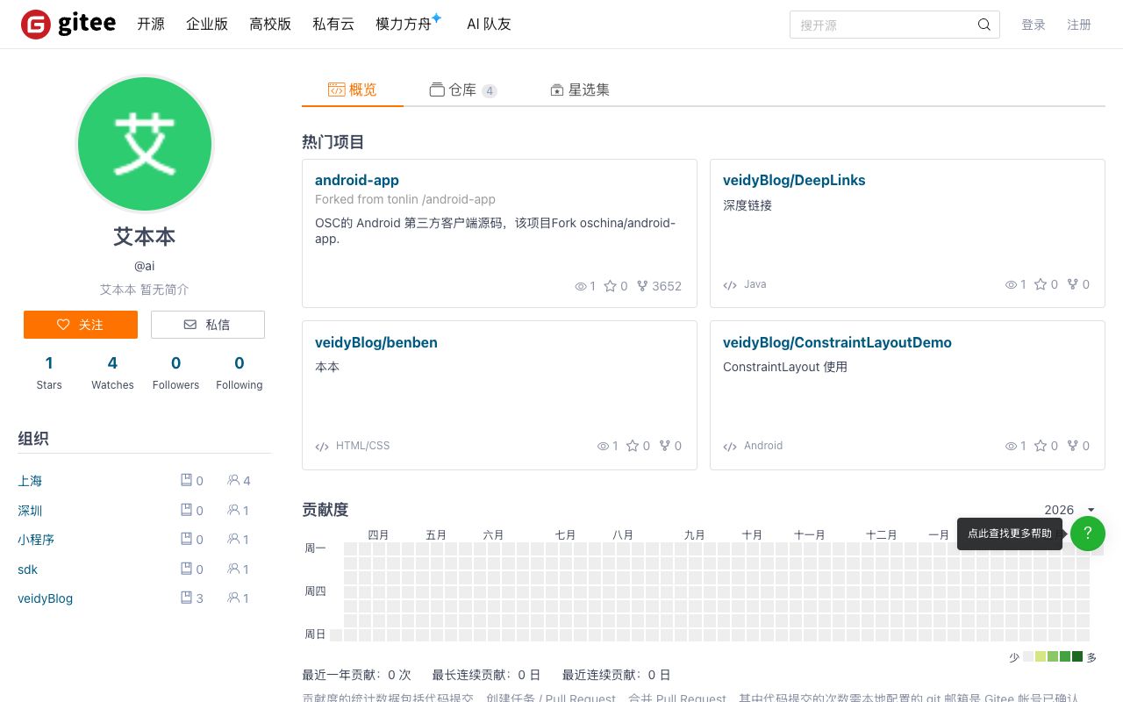Click the 私信 message button
1123x702 pixels.
208,325
